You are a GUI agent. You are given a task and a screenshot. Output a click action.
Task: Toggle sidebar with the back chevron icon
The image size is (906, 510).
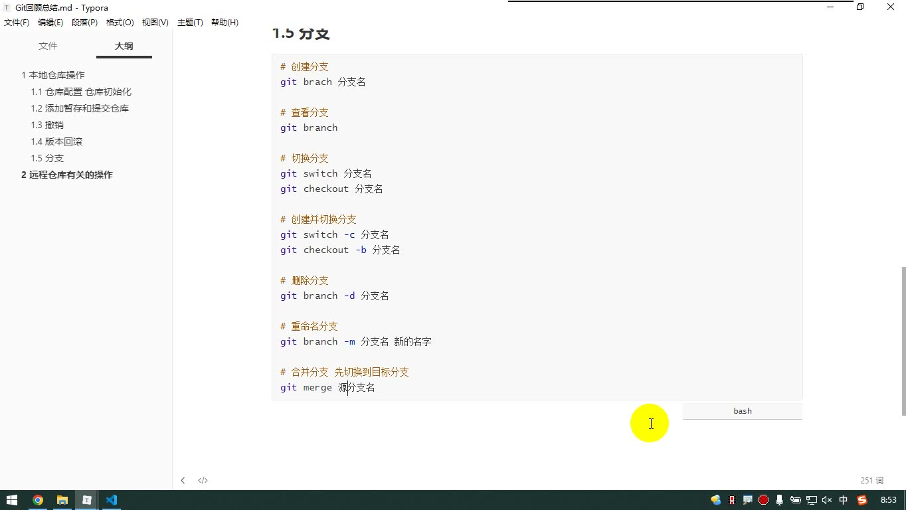[183, 480]
